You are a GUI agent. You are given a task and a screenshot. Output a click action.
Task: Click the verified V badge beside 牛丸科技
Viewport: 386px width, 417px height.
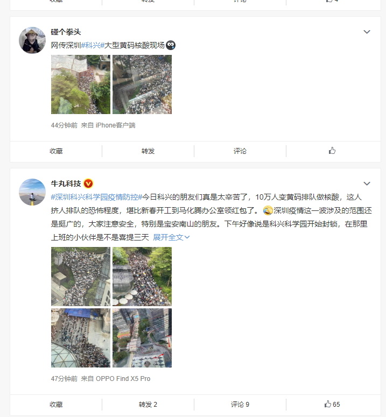pyautogui.click(x=88, y=183)
